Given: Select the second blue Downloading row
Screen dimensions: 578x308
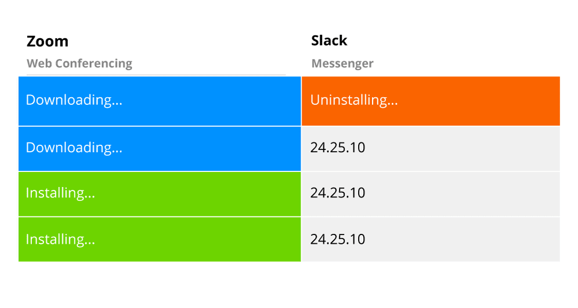Looking at the screenshot, I should 160,148.
